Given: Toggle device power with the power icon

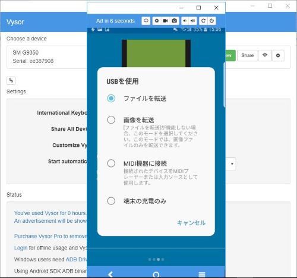Looking at the screenshot, I should pos(211,21).
